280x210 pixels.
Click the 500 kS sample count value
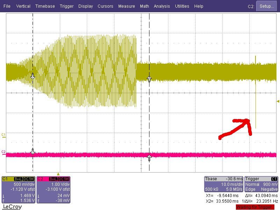(212, 189)
